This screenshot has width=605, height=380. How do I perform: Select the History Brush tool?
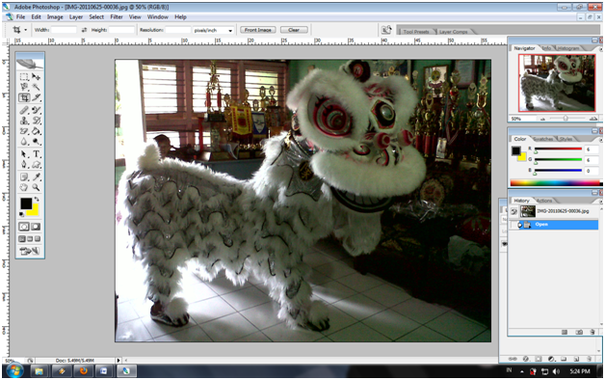[x=36, y=121]
